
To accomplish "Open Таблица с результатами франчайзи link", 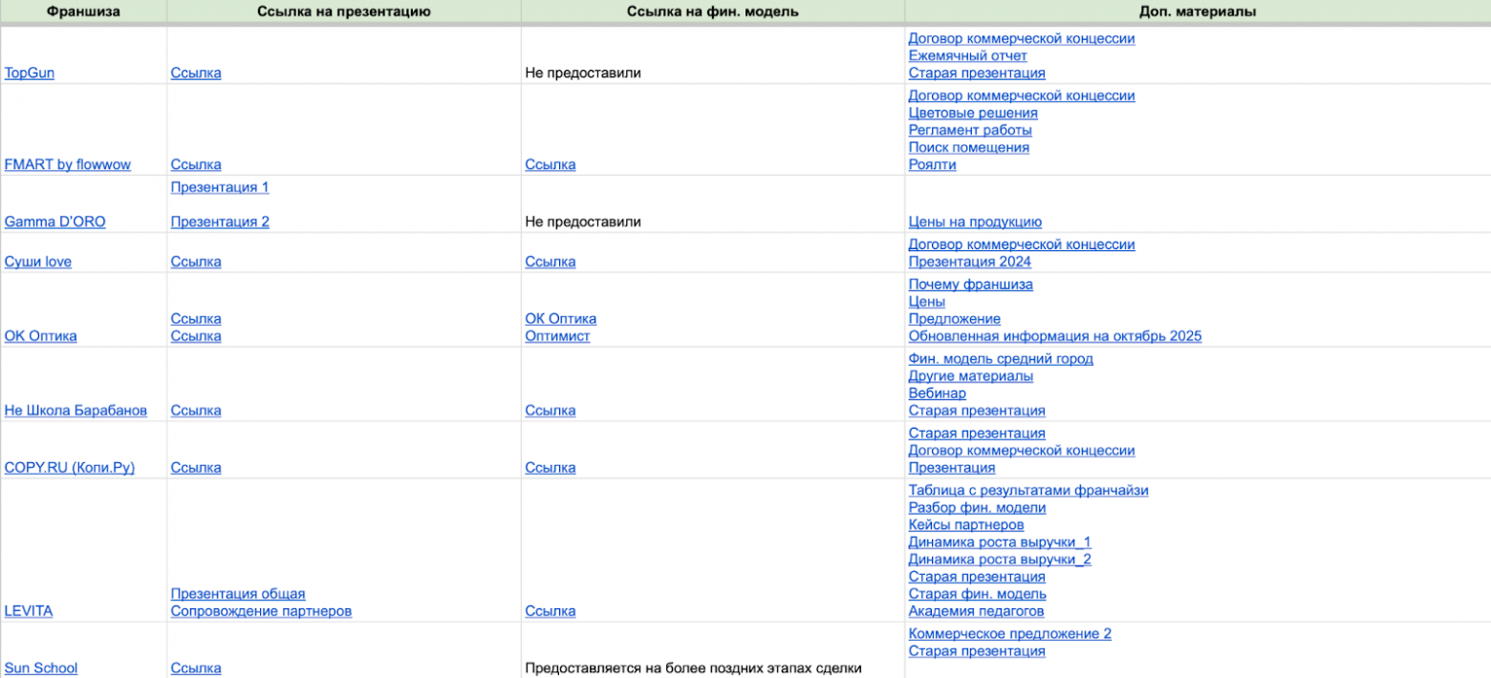I will pos(1027,492).
